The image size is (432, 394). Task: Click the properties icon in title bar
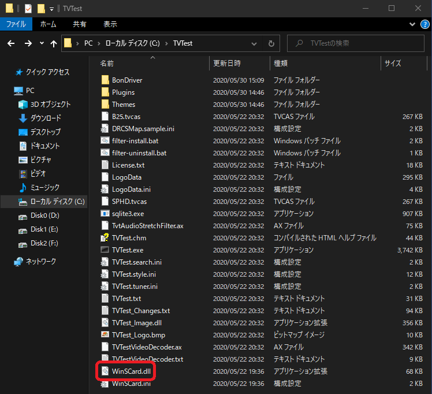(x=27, y=9)
